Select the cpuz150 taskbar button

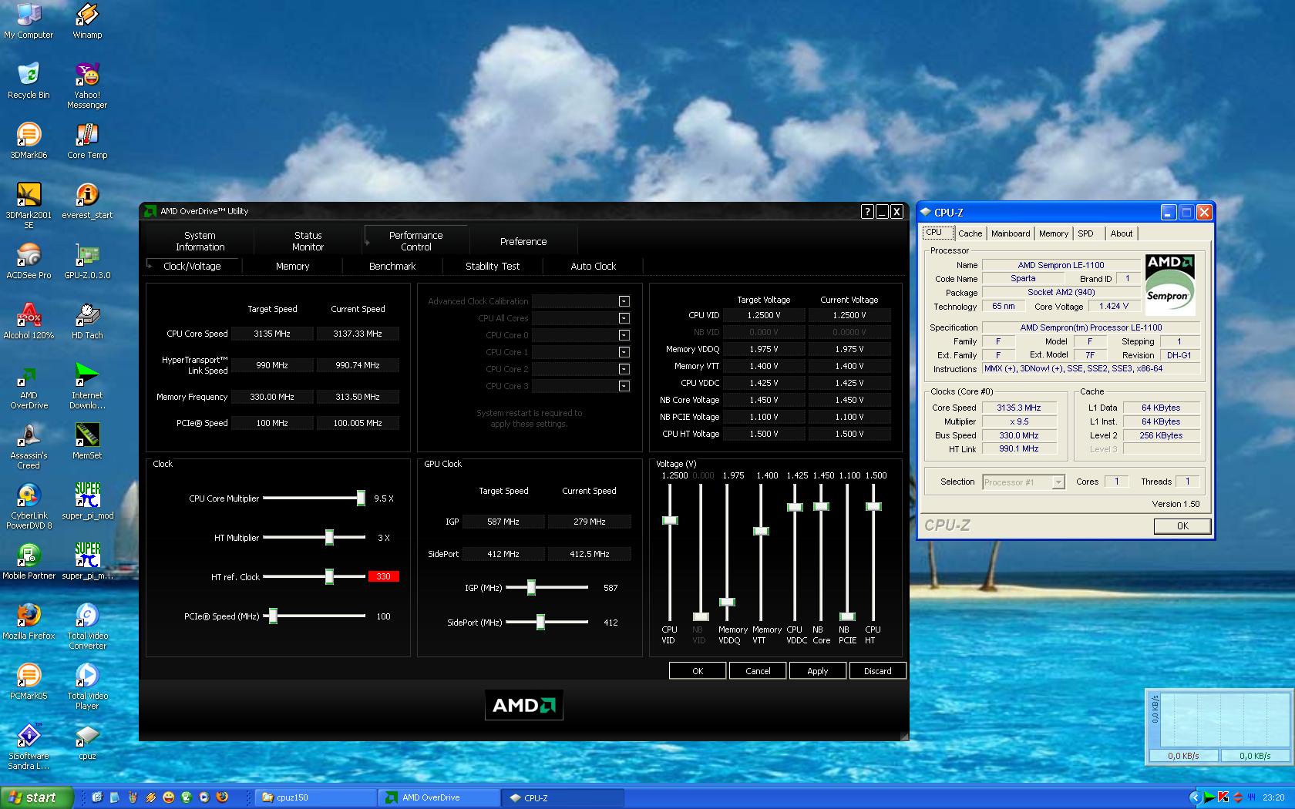[314, 797]
